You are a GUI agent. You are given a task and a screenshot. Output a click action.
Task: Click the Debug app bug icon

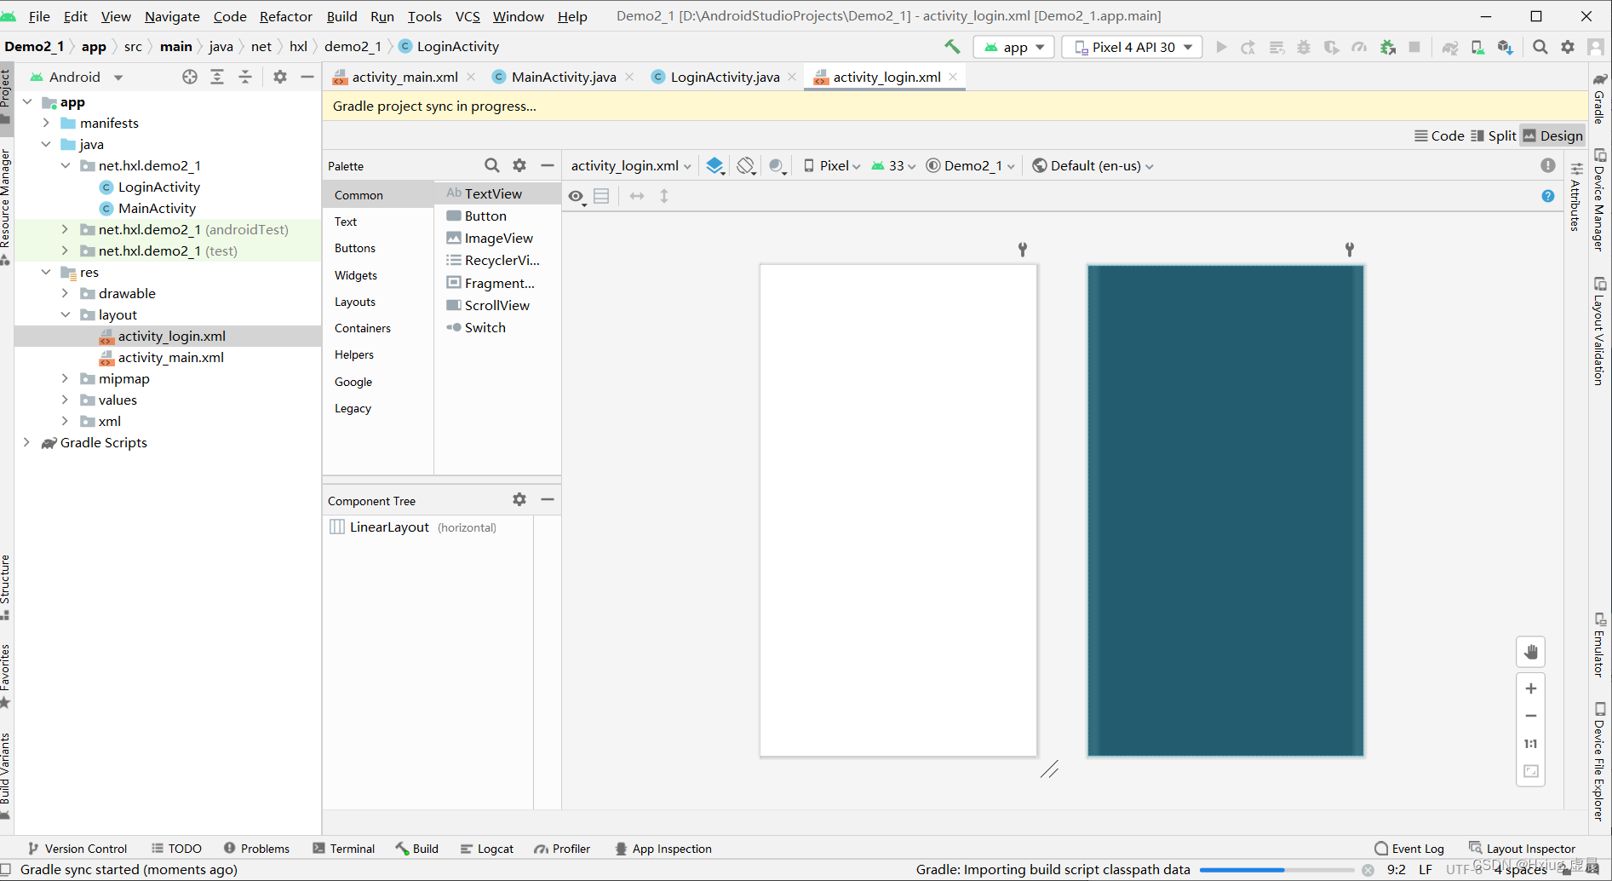(x=1304, y=47)
